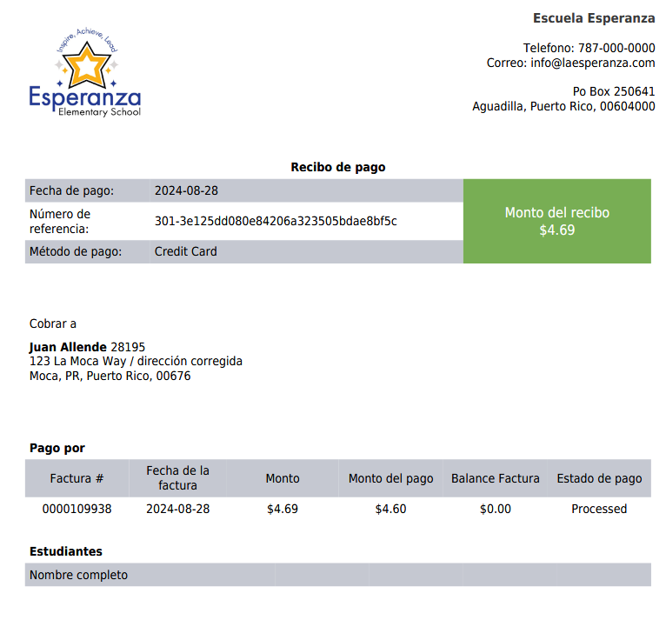The image size is (666, 620).
Task: Select the Po Box 250641 text
Action: 613,91
